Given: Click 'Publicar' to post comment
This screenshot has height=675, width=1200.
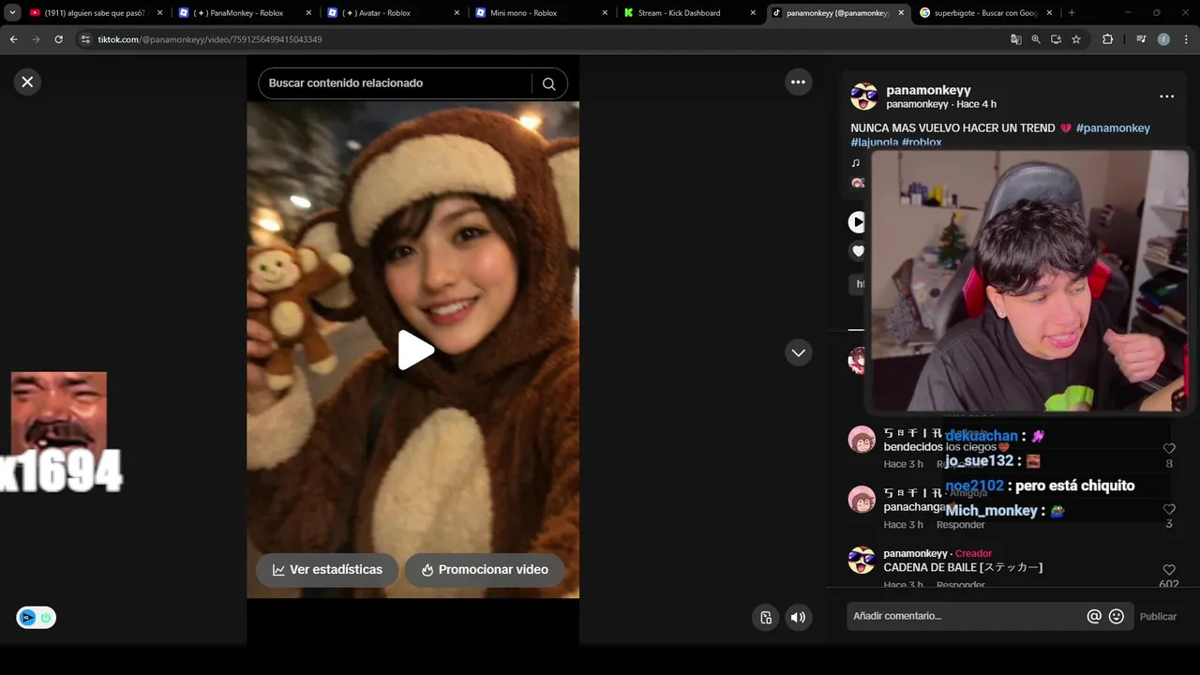Looking at the screenshot, I should (1158, 616).
